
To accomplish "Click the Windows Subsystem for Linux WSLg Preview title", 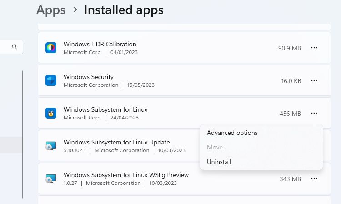I will (x=126, y=175).
